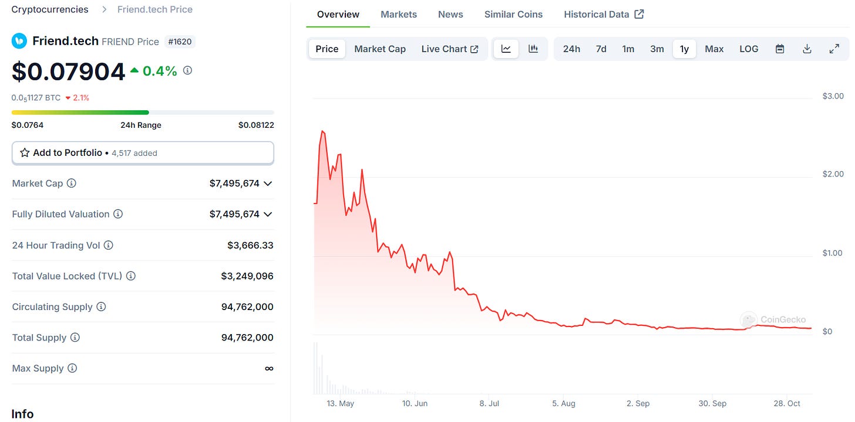Click the BTC price 2.1% change text
This screenshot has height=422, width=855.
pos(78,98)
